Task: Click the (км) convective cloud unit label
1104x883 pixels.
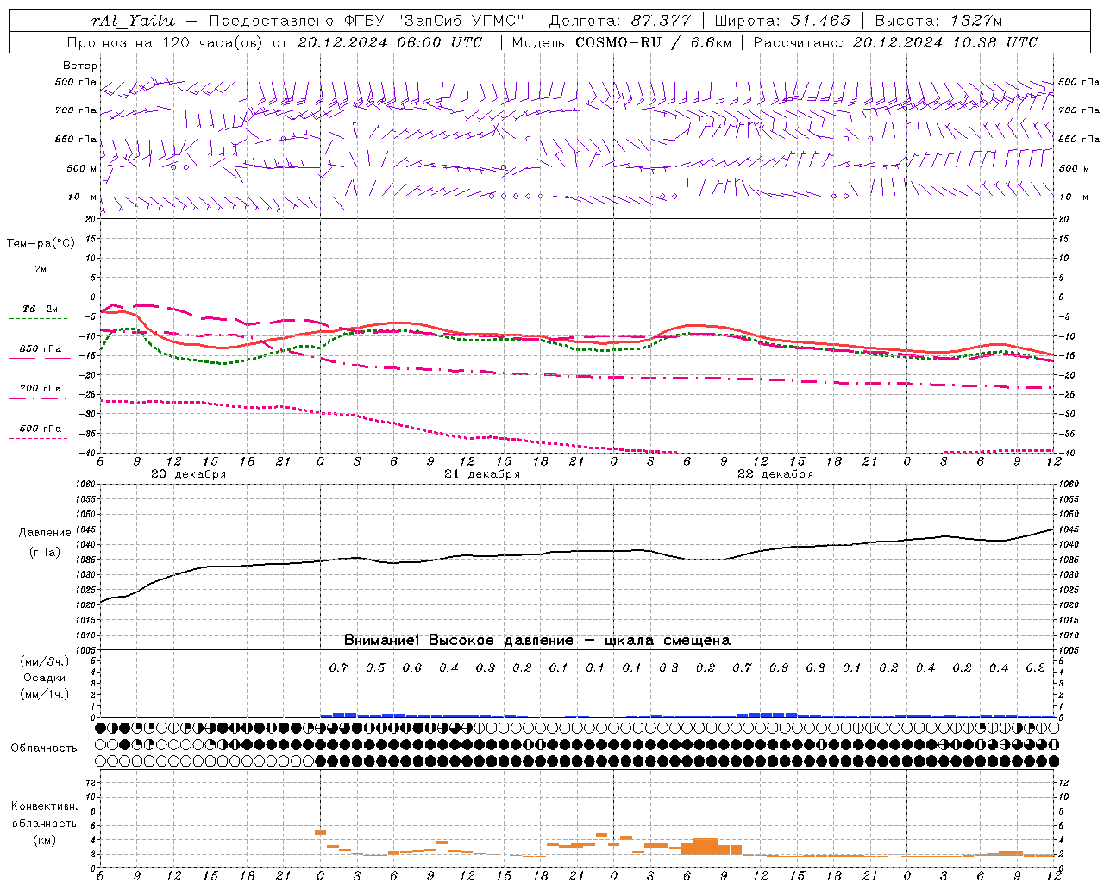Action: click(44, 840)
